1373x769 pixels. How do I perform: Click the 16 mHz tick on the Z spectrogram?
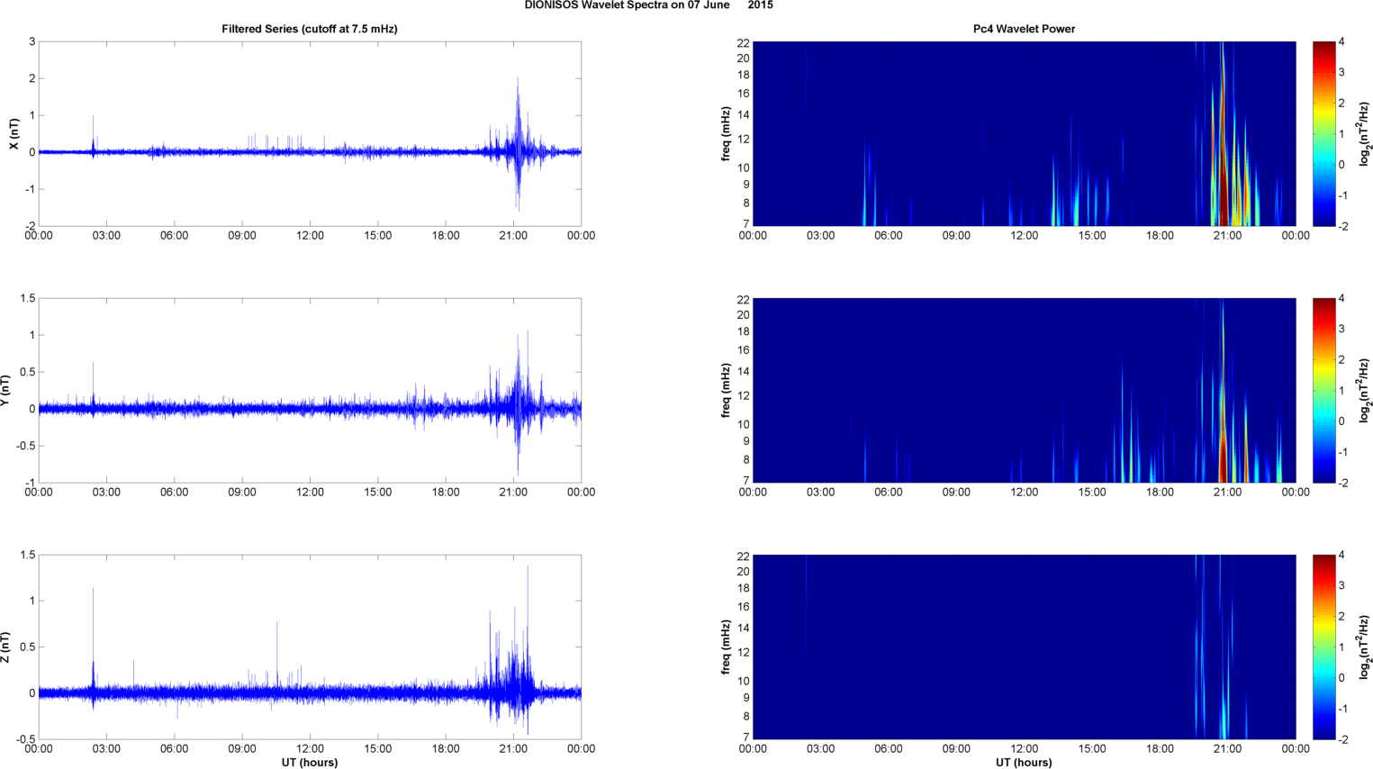[744, 607]
